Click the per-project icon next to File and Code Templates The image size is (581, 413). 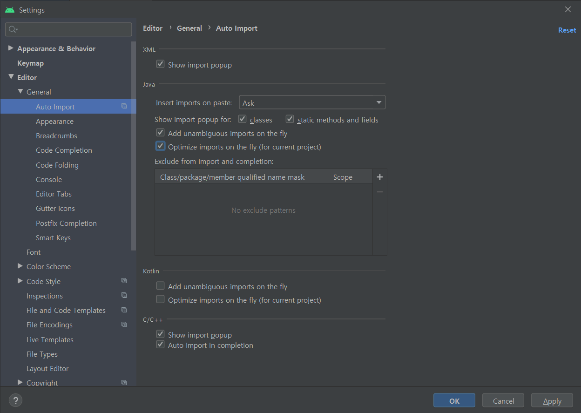pyautogui.click(x=124, y=310)
